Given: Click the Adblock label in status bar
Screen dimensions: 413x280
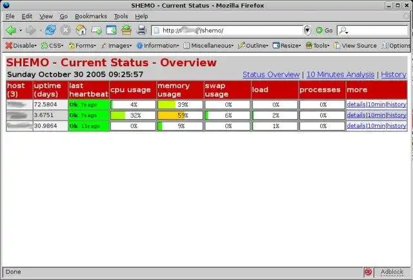Looking at the screenshot, I should click(392, 272).
